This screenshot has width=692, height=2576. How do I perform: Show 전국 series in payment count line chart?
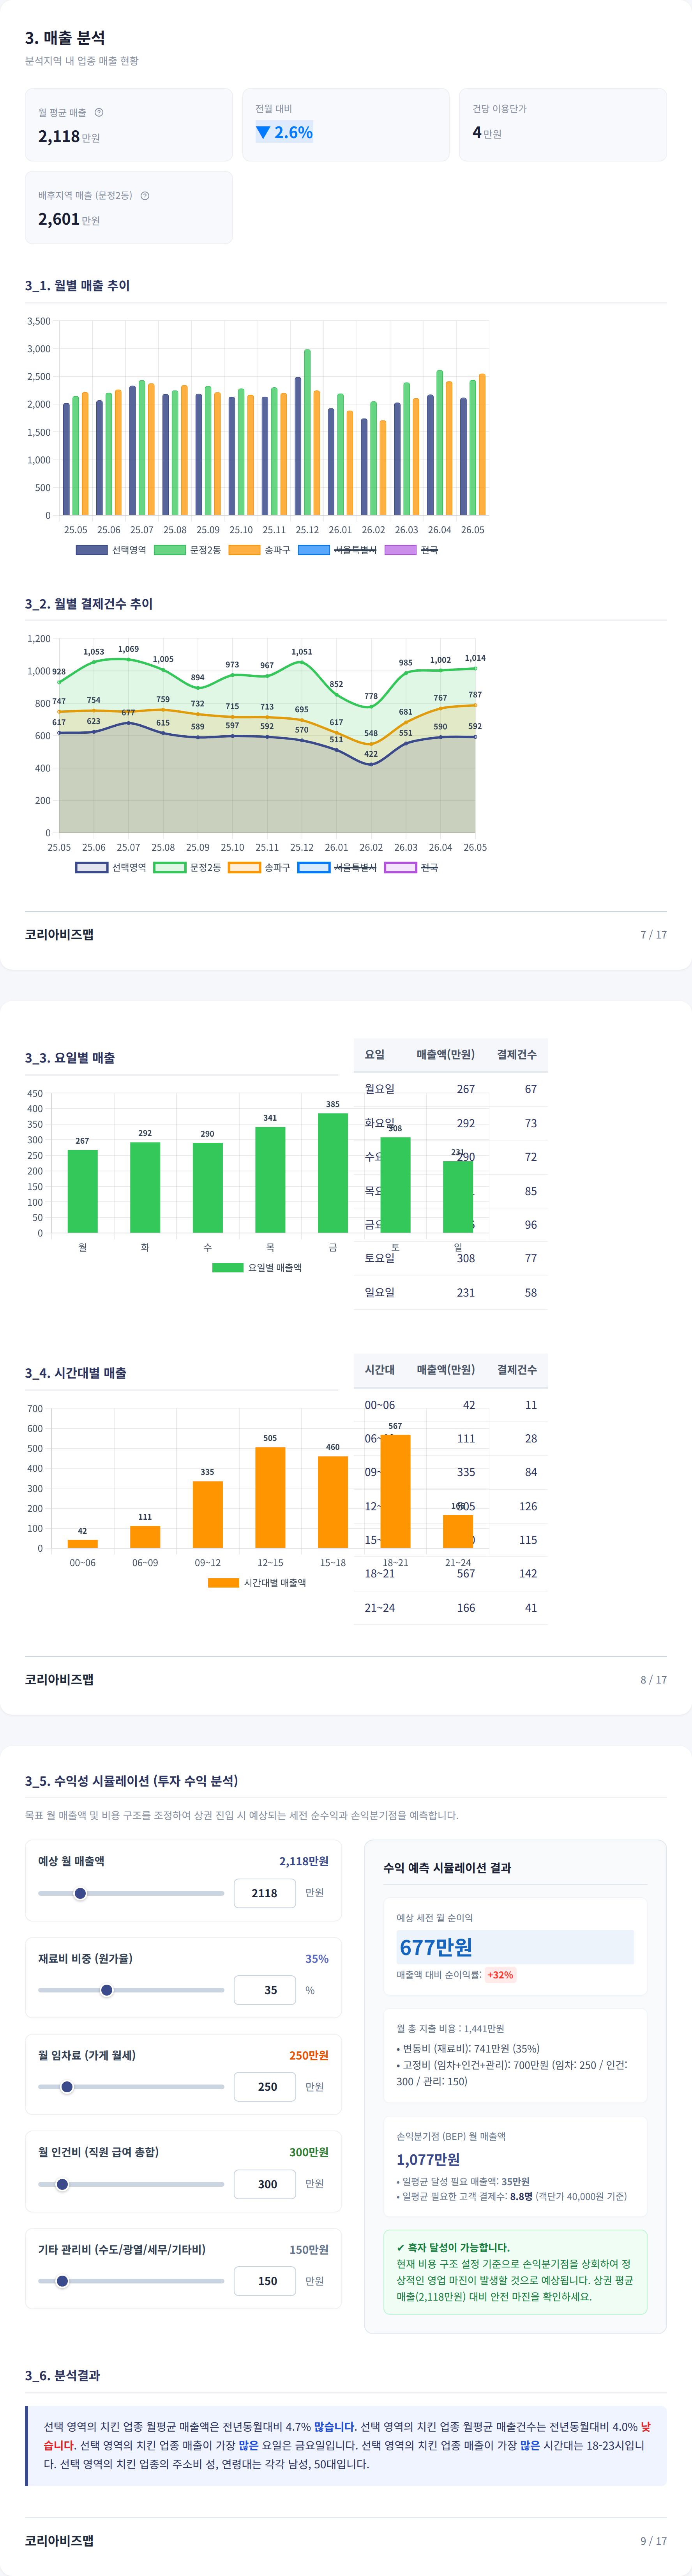point(411,867)
